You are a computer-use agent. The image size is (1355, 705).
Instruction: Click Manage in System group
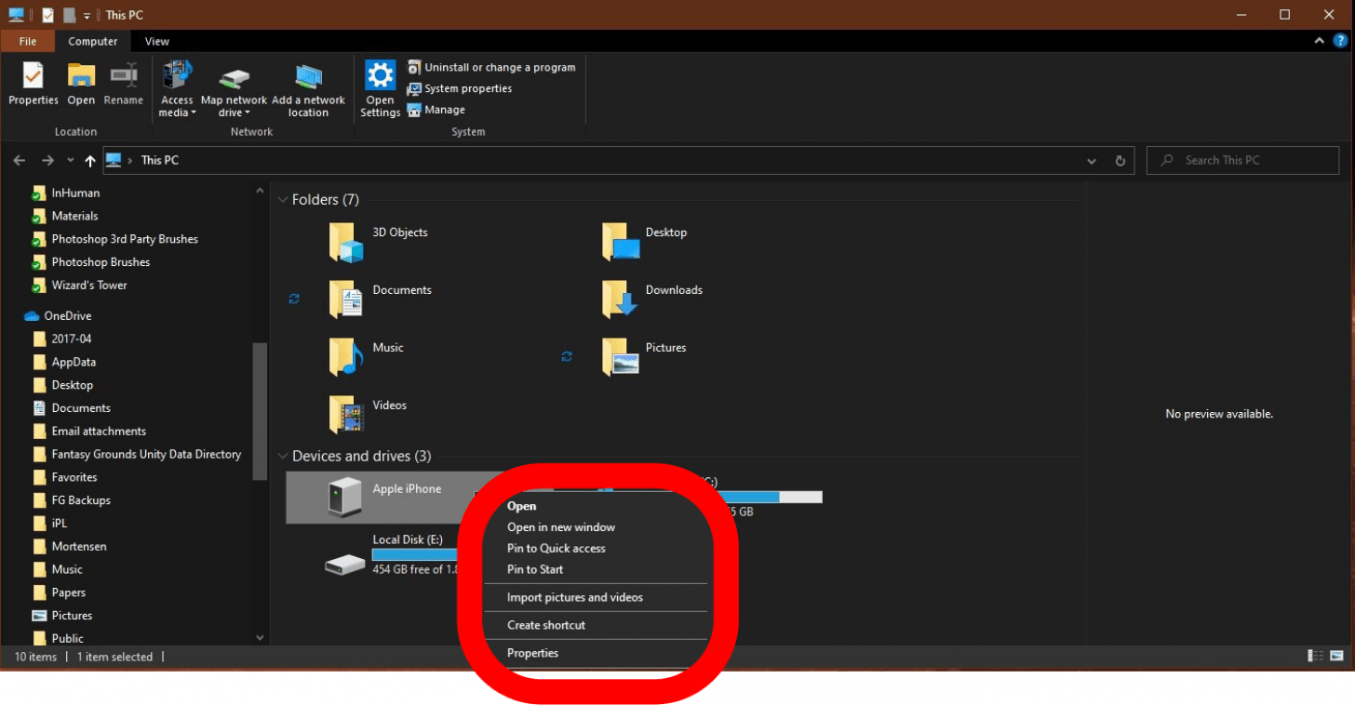(x=436, y=110)
